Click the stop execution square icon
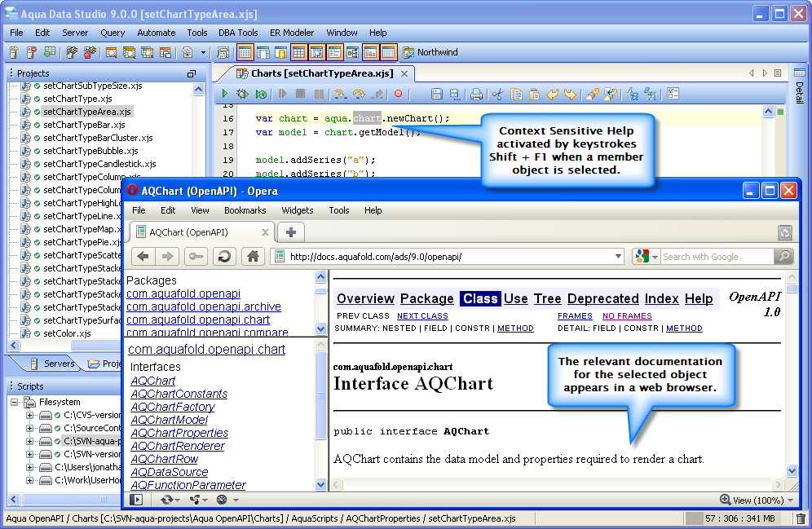Image resolution: width=812 pixels, height=529 pixels. [x=300, y=94]
